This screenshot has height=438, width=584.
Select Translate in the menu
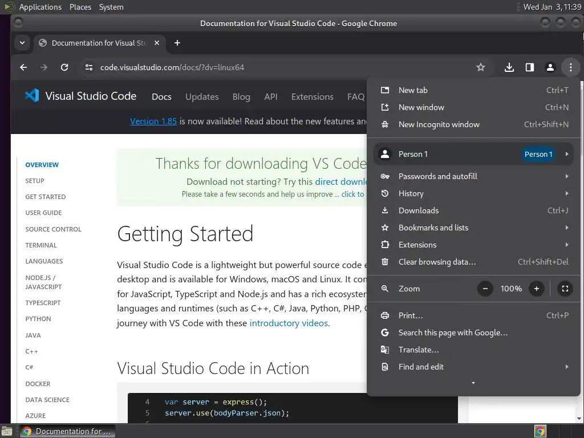click(x=474, y=350)
